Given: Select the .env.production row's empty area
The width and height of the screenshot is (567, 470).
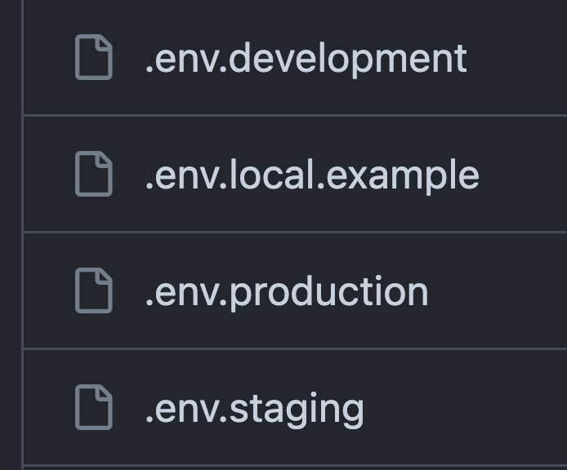Looking at the screenshot, I should [x=499, y=290].
